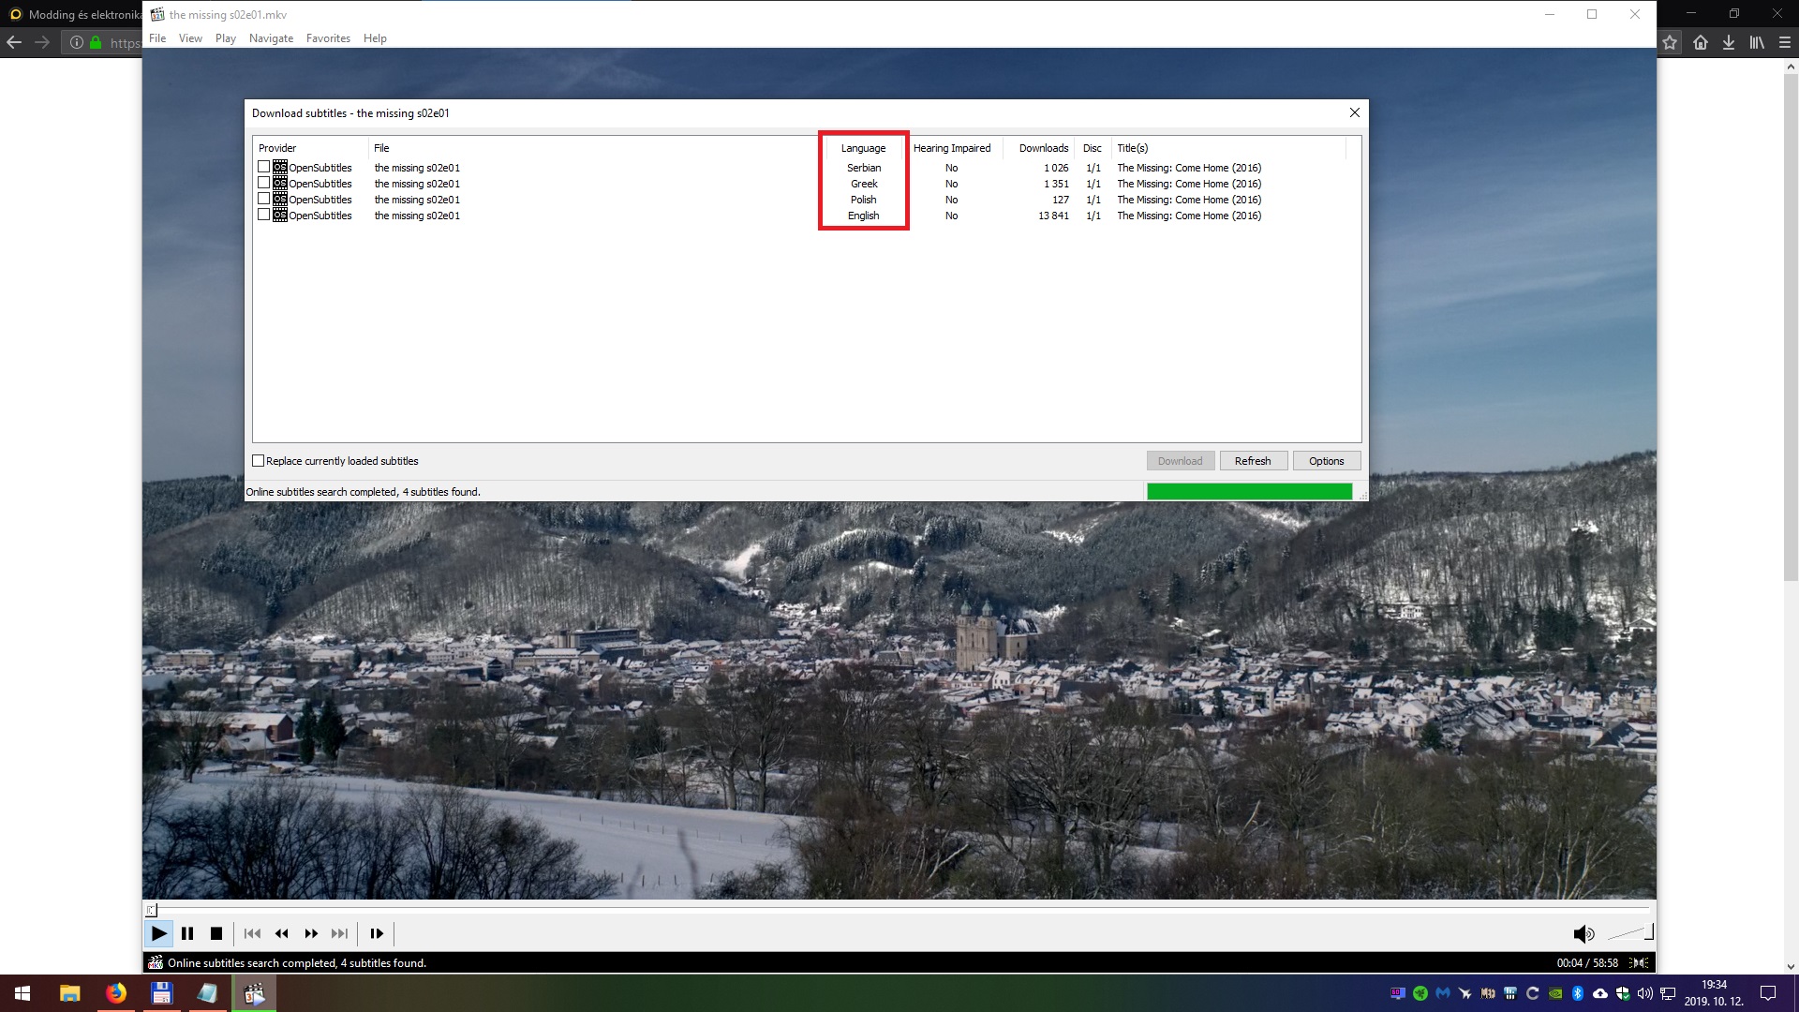Enable Replace currently loaded subtitles

pos(259,460)
